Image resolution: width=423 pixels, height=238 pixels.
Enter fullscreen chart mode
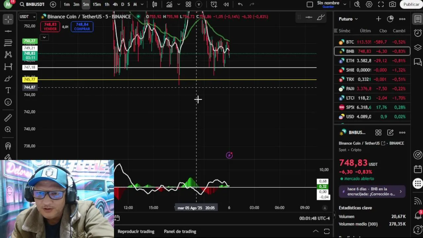pyautogui.click(x=381, y=4)
